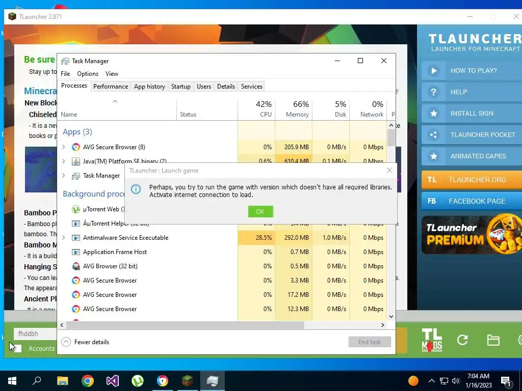
Task: Select the Application Frame Host process
Action: pyautogui.click(x=222, y=252)
